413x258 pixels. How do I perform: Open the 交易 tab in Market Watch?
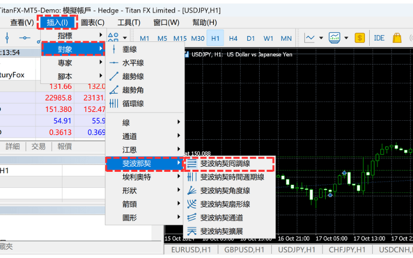coord(38,146)
